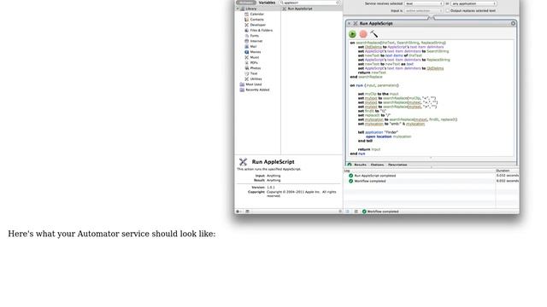The height and width of the screenshot is (307, 547).
Task: Clear the search field text
Action: click(338, 3)
